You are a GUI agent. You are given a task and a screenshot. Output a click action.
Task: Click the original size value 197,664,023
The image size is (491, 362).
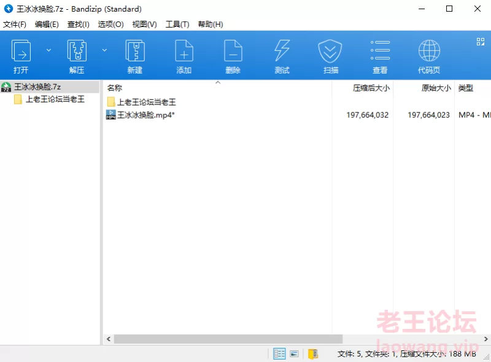coord(428,115)
